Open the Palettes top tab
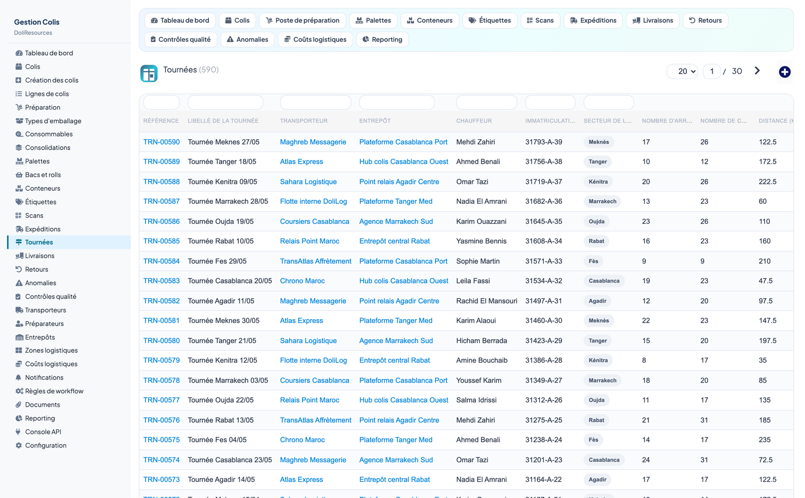 (x=373, y=21)
